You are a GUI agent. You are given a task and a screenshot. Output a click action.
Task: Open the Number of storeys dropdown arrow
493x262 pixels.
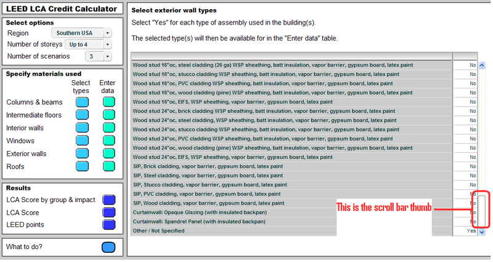(x=107, y=44)
